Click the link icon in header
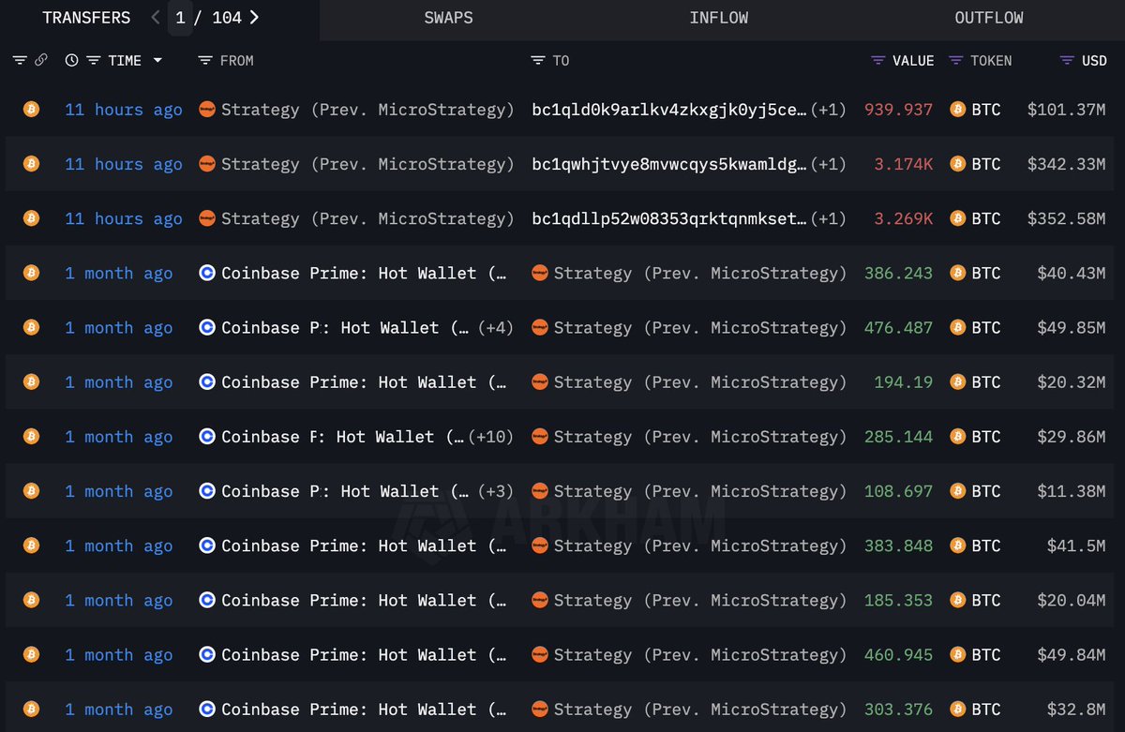This screenshot has width=1125, height=732. (x=40, y=60)
